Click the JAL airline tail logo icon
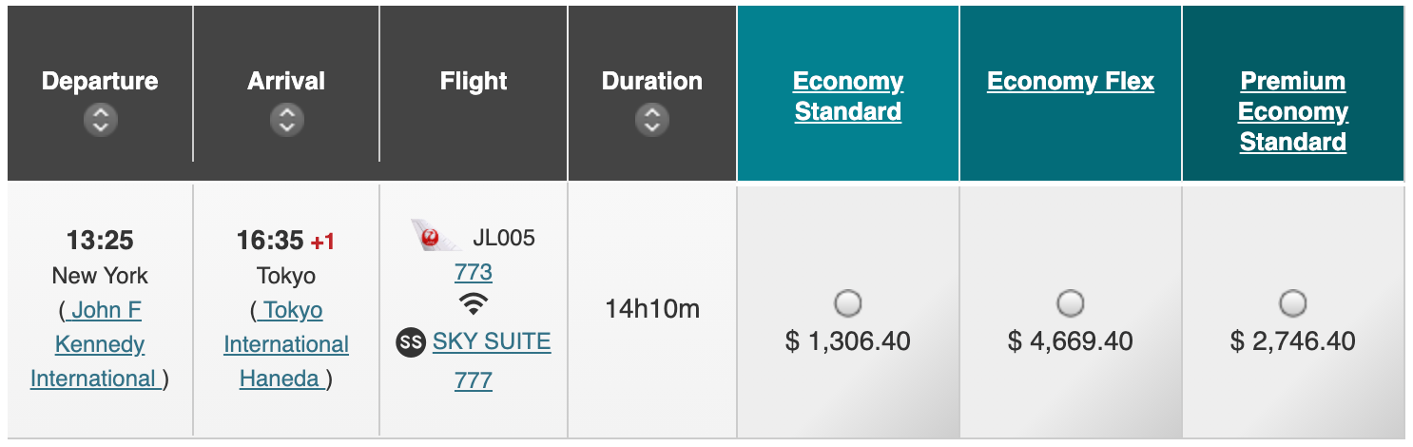The width and height of the screenshot is (1413, 447). (436, 235)
